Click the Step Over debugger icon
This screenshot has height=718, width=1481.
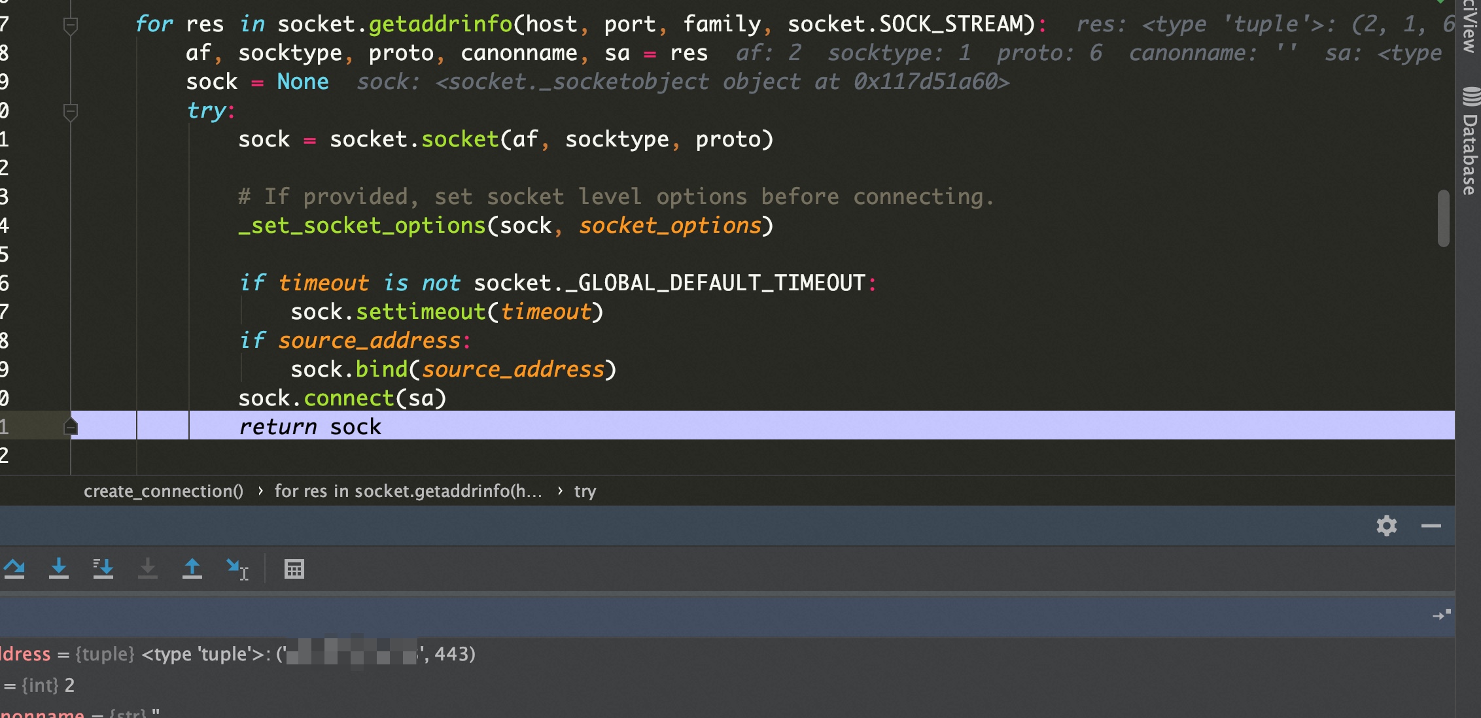tap(14, 568)
